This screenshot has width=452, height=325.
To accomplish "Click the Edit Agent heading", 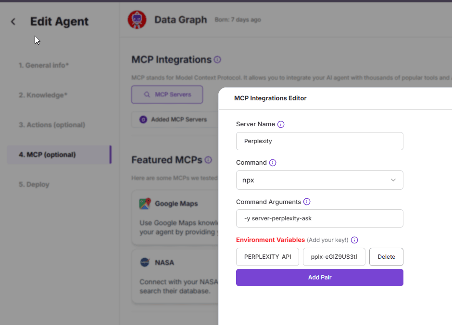I will 59,22.
